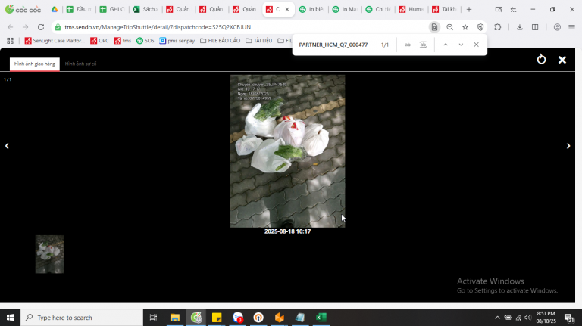
Task: Reload the current page
Action: [41, 27]
